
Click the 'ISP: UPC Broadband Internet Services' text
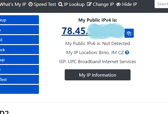tap(97, 62)
